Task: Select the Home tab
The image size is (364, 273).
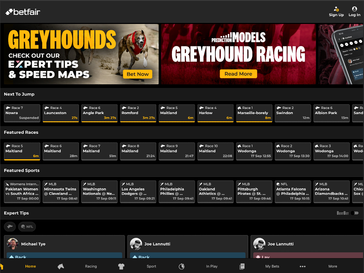Action: [x=30, y=266]
